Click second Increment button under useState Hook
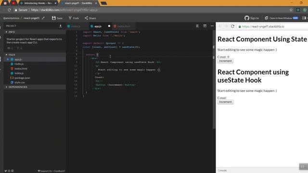The image size is (308, 173). coord(225,102)
